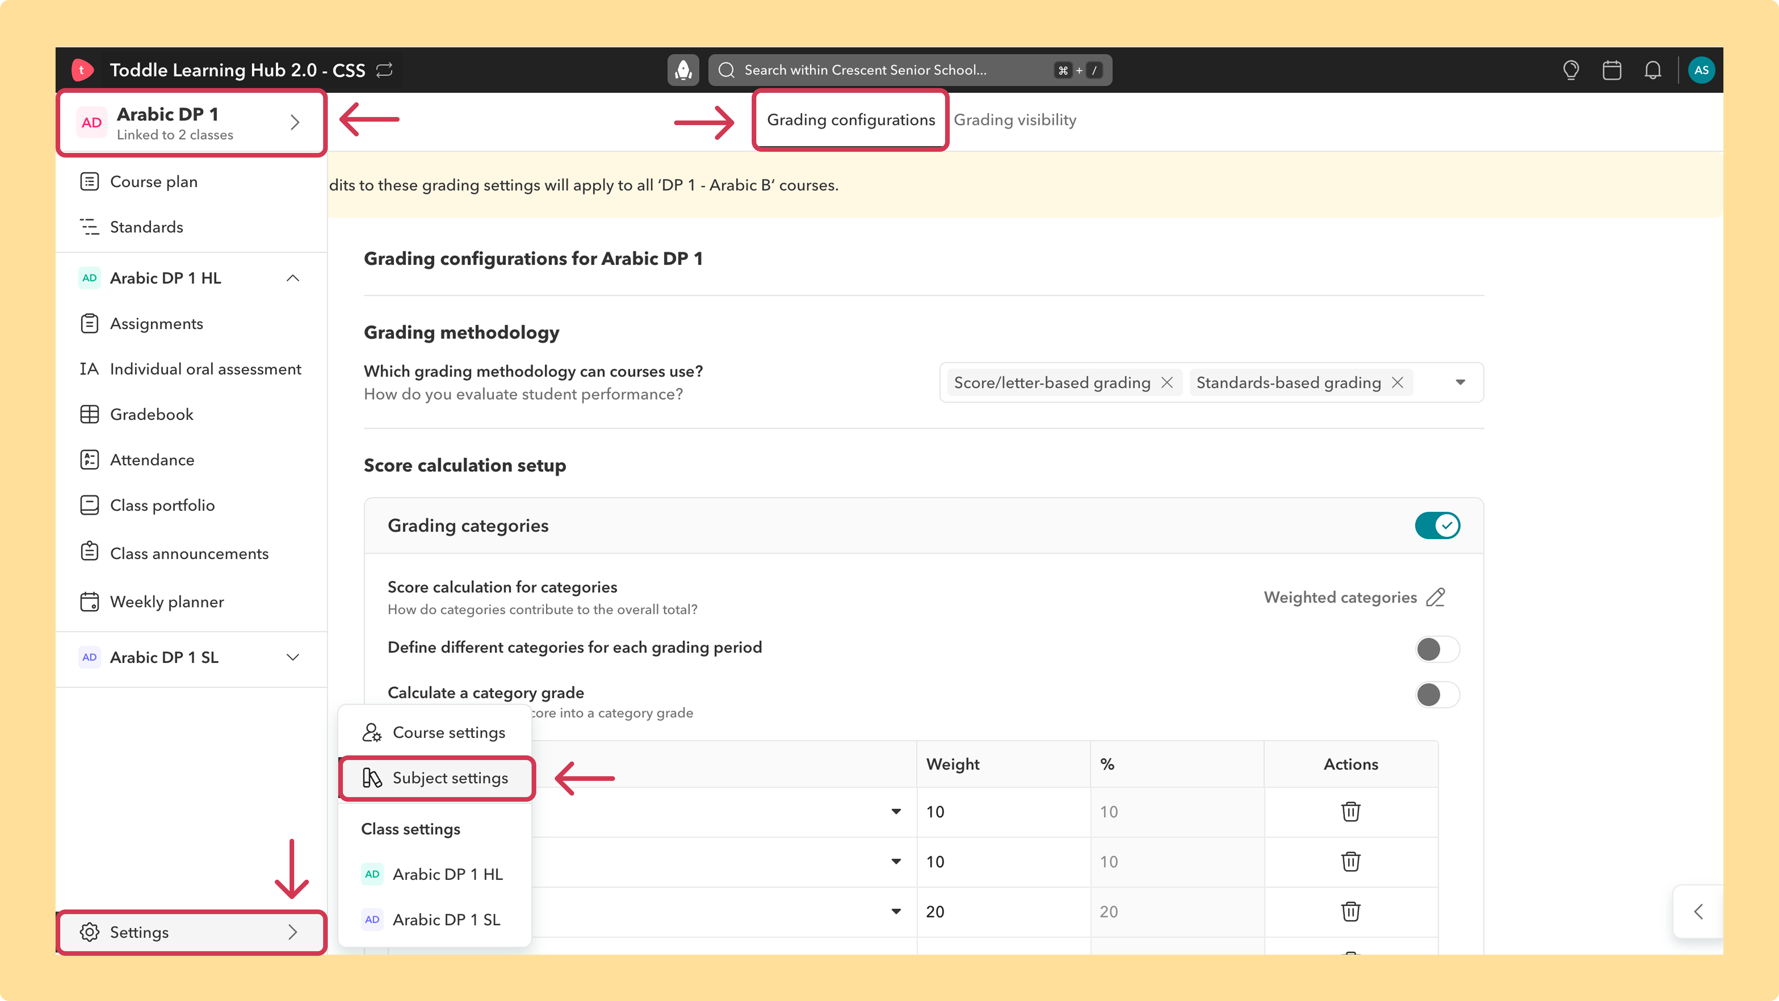Image resolution: width=1779 pixels, height=1001 pixels.
Task: Delete the first category row with weight 10
Action: (1351, 812)
